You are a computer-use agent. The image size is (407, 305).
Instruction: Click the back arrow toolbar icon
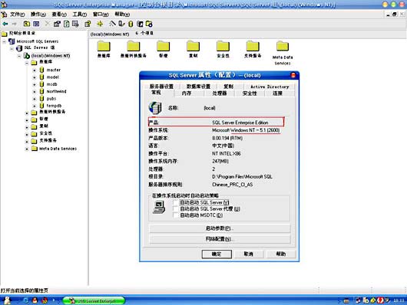(x=5, y=24)
